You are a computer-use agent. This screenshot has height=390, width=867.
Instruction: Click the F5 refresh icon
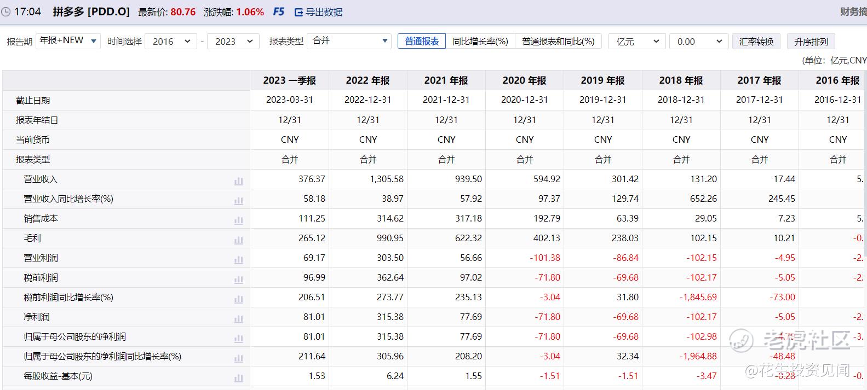(279, 11)
